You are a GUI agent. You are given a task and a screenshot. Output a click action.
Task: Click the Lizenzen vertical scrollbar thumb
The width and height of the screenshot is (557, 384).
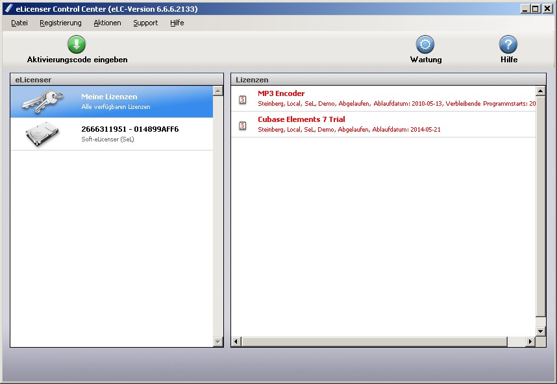(x=540, y=206)
